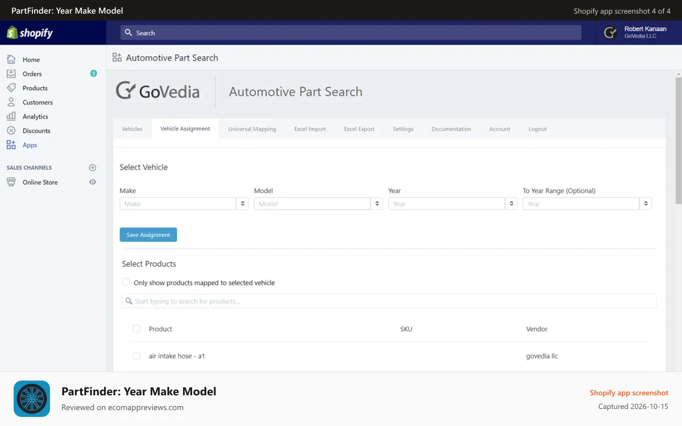Click the SALES CHANNELS heading

(x=29, y=168)
